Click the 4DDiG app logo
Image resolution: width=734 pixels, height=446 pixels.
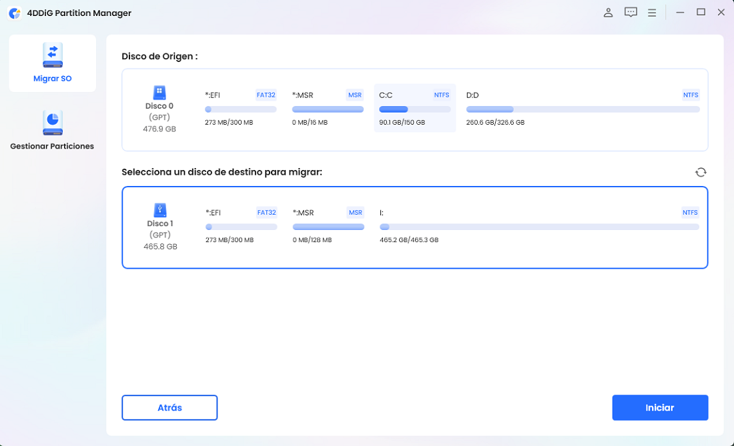pyautogui.click(x=15, y=13)
